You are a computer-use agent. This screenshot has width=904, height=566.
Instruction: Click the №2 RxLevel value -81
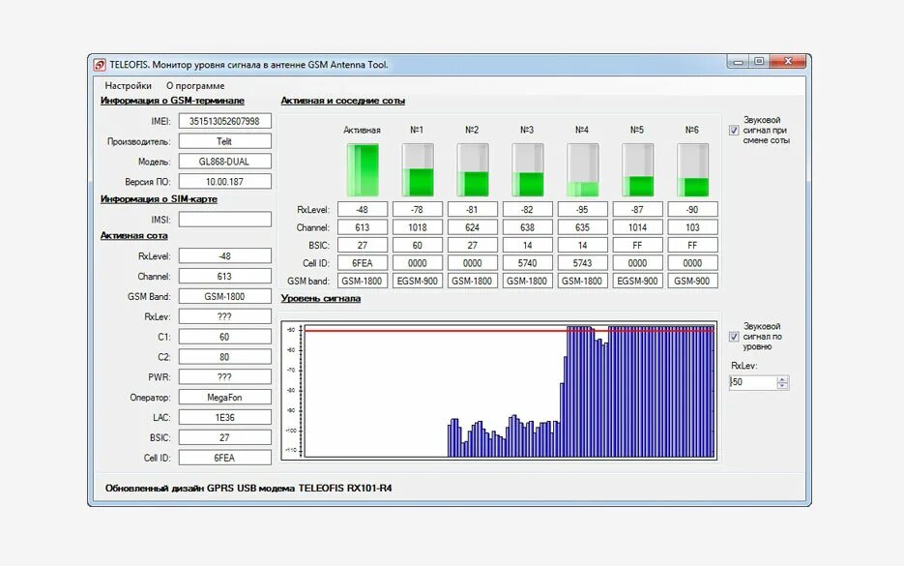click(x=472, y=209)
